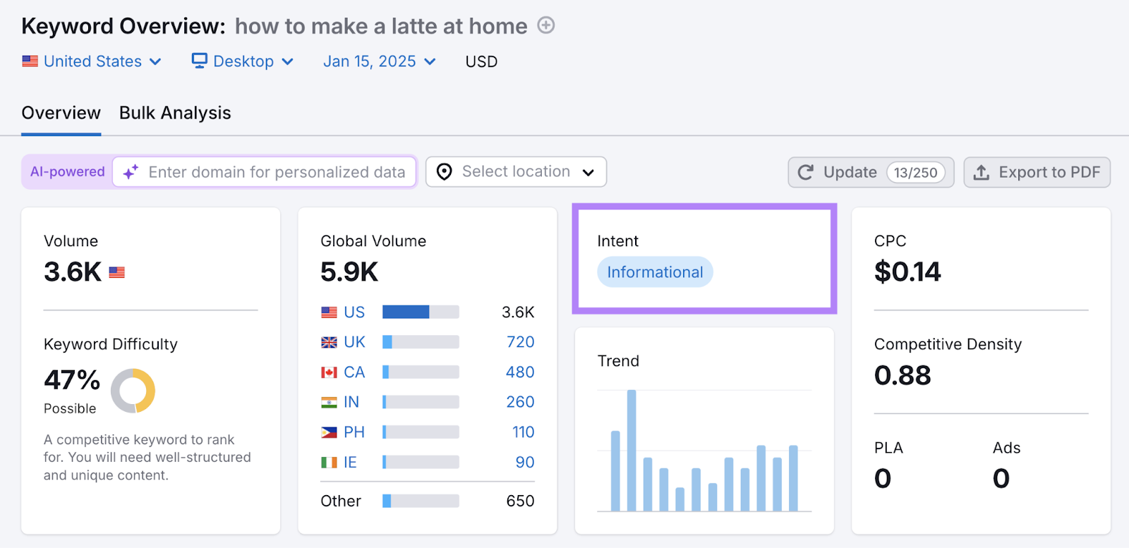Expand the Desktop device selector
The image size is (1129, 548).
point(243,61)
